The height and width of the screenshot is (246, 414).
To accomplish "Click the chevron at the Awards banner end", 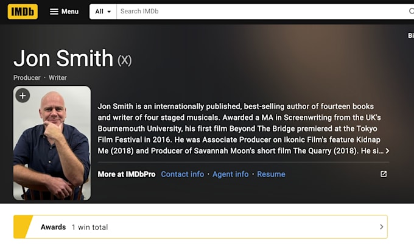I will (x=381, y=227).
